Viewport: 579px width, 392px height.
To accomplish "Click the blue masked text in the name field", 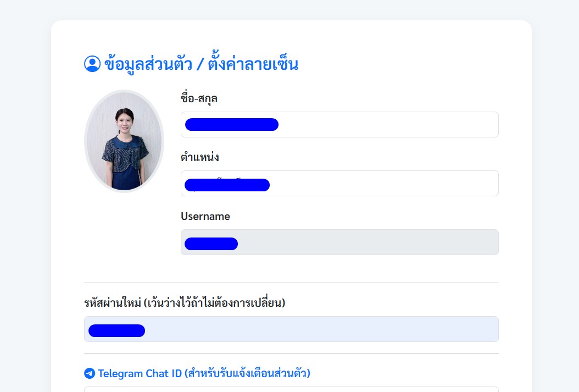I will point(231,124).
